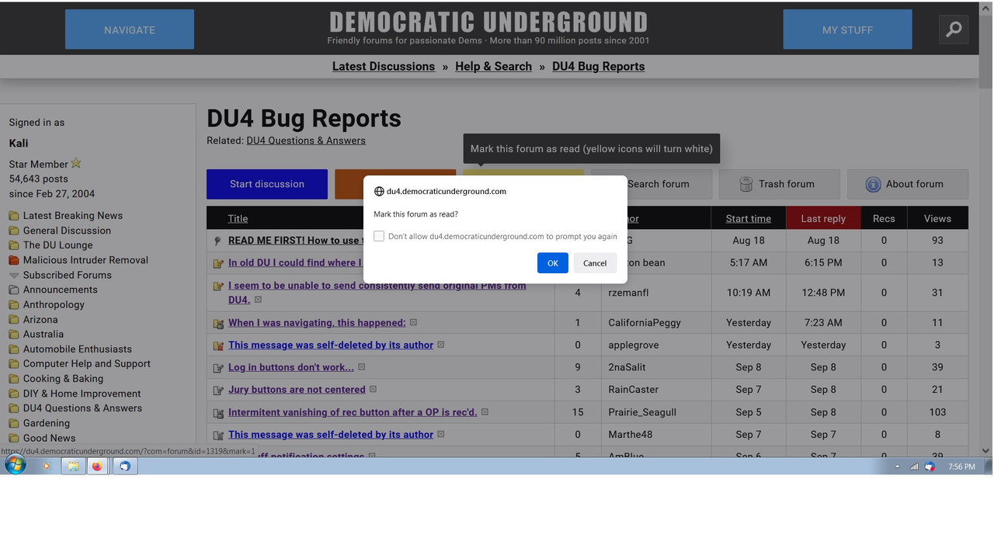Click the Gardening folder icon

coord(14,423)
